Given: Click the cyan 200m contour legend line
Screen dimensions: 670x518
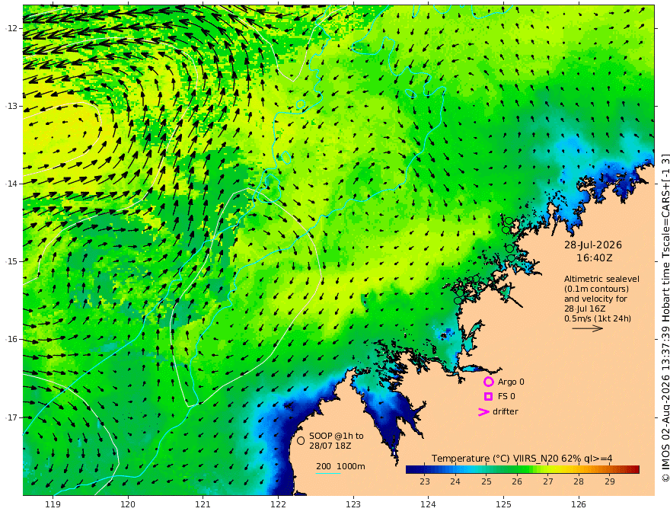Looking at the screenshot, I should tap(328, 473).
